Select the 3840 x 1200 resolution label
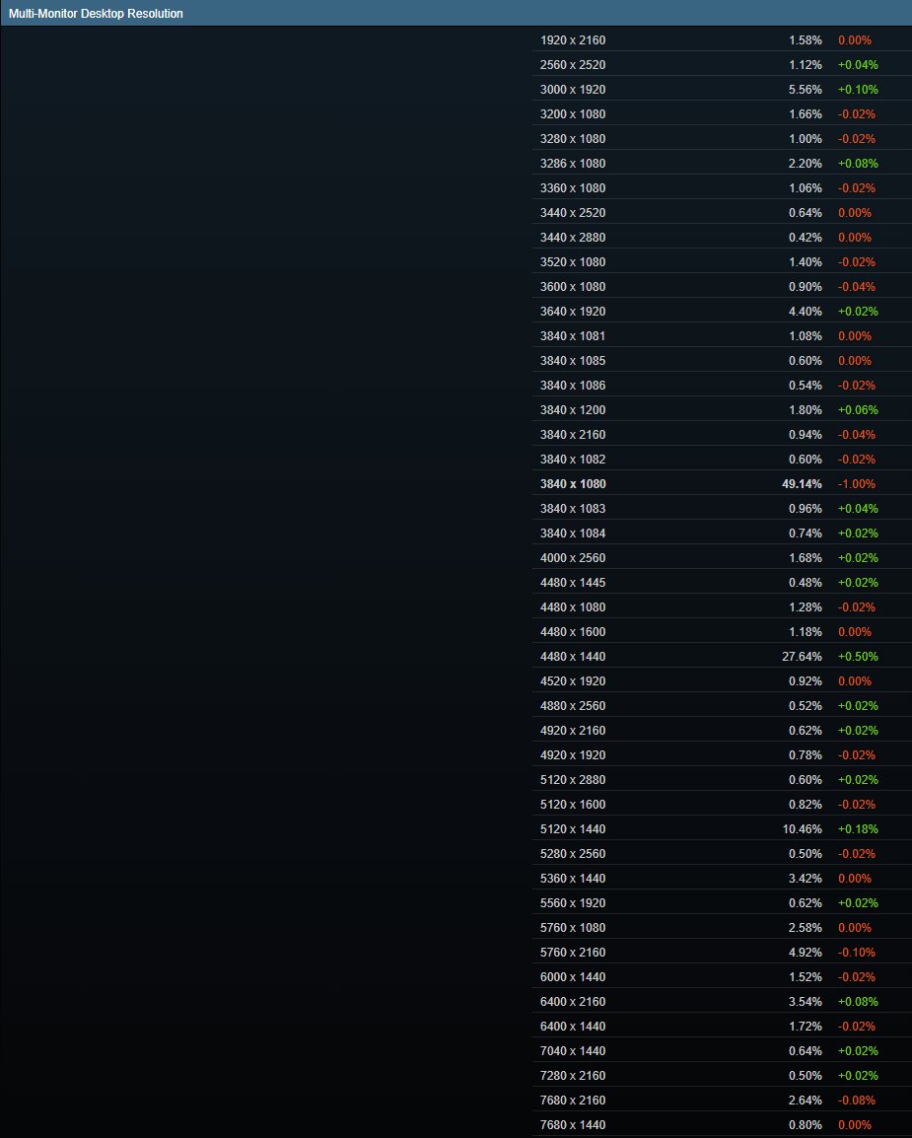The image size is (912, 1138). coord(573,410)
